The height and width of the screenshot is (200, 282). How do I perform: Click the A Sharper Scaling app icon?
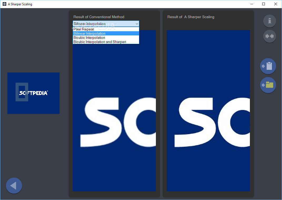[4, 4]
